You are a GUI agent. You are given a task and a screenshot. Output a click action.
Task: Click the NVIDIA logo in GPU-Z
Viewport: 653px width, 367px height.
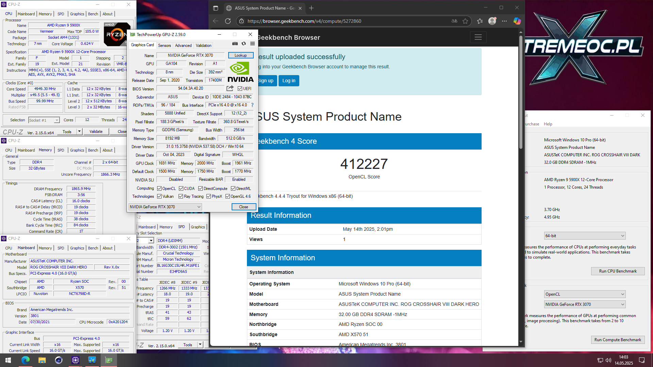point(240,72)
